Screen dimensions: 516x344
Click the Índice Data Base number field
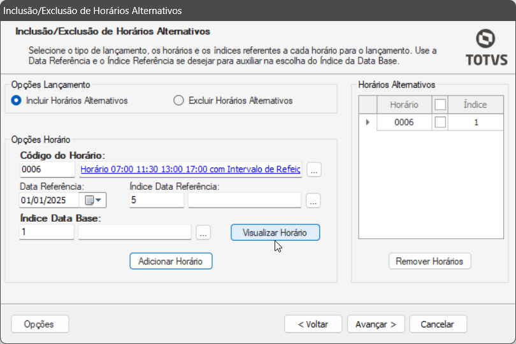tap(47, 232)
